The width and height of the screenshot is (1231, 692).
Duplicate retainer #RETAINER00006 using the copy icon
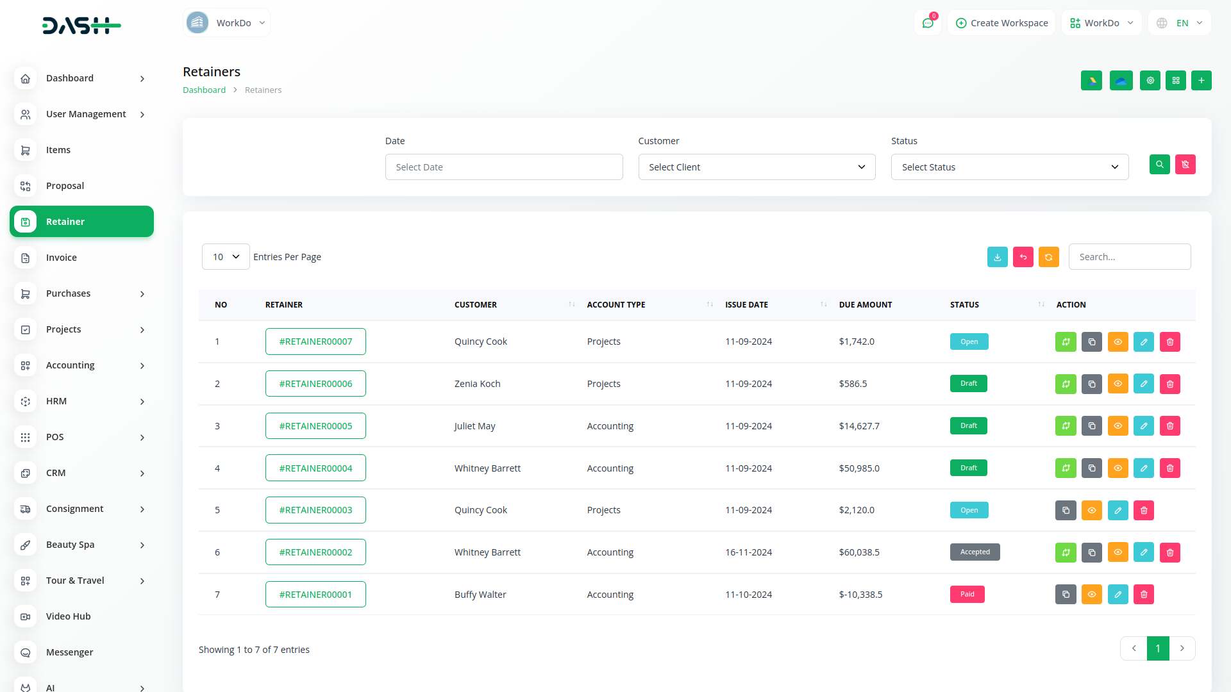pos(1092,384)
